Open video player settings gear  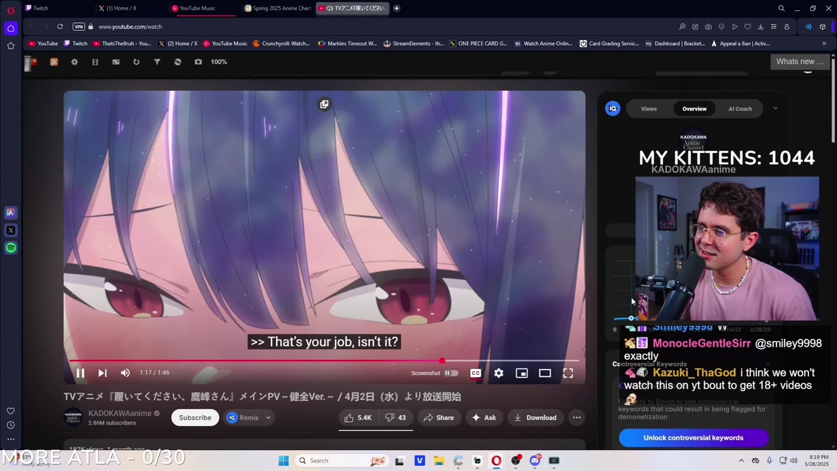[499, 373]
